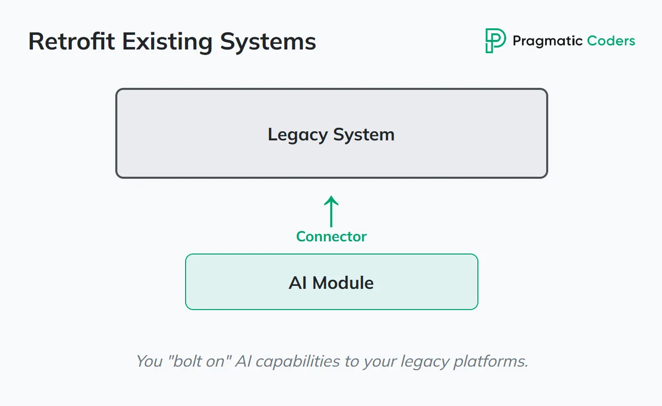
Task: Click the quoted "bolt on" phrase in the caption
Action: (199, 362)
